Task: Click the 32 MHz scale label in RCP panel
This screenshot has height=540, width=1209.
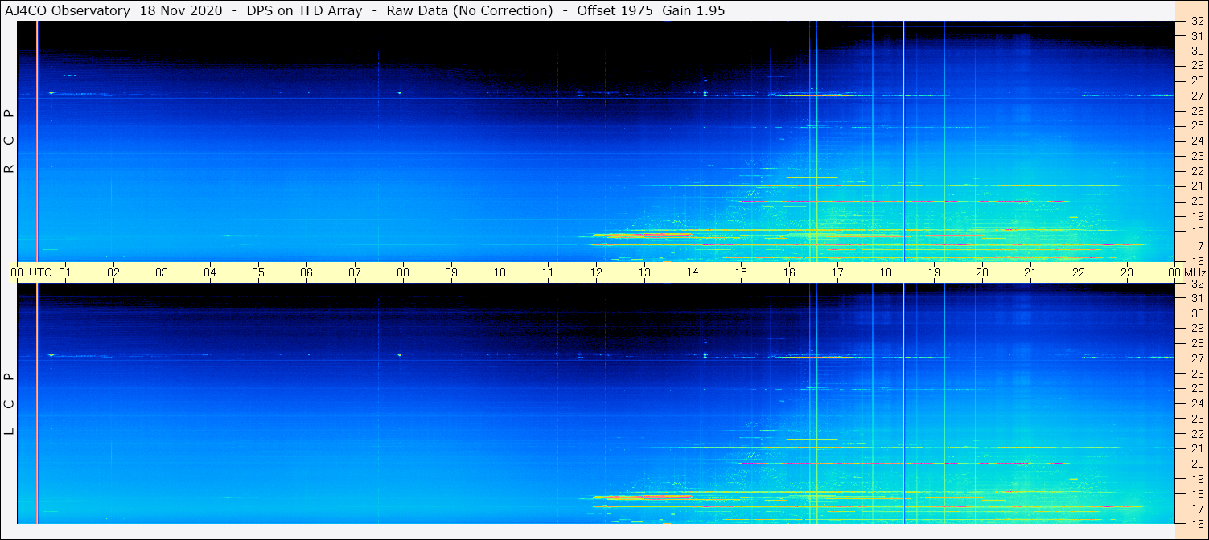Action: [x=1197, y=22]
